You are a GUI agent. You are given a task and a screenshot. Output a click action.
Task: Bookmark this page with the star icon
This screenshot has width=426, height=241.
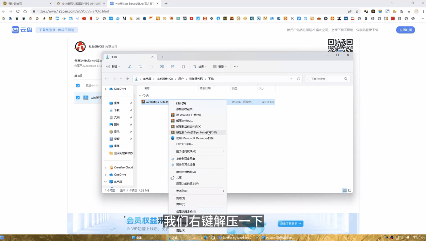pyautogui.click(x=357, y=11)
